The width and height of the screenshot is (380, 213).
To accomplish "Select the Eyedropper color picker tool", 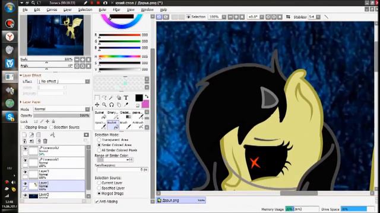I will click(x=126, y=105).
